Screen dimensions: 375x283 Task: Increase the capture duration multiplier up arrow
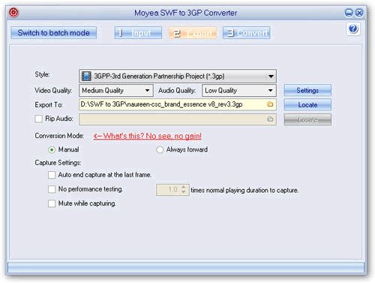click(x=184, y=187)
